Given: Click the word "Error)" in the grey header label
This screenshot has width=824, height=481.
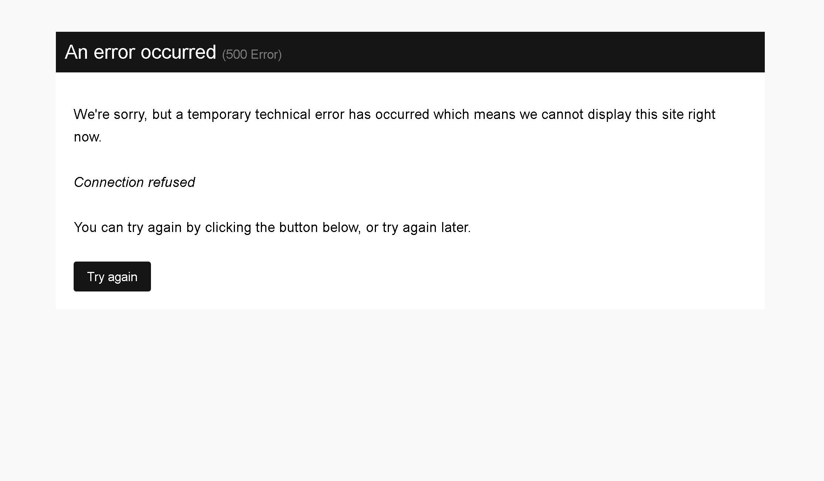Looking at the screenshot, I should click(266, 55).
